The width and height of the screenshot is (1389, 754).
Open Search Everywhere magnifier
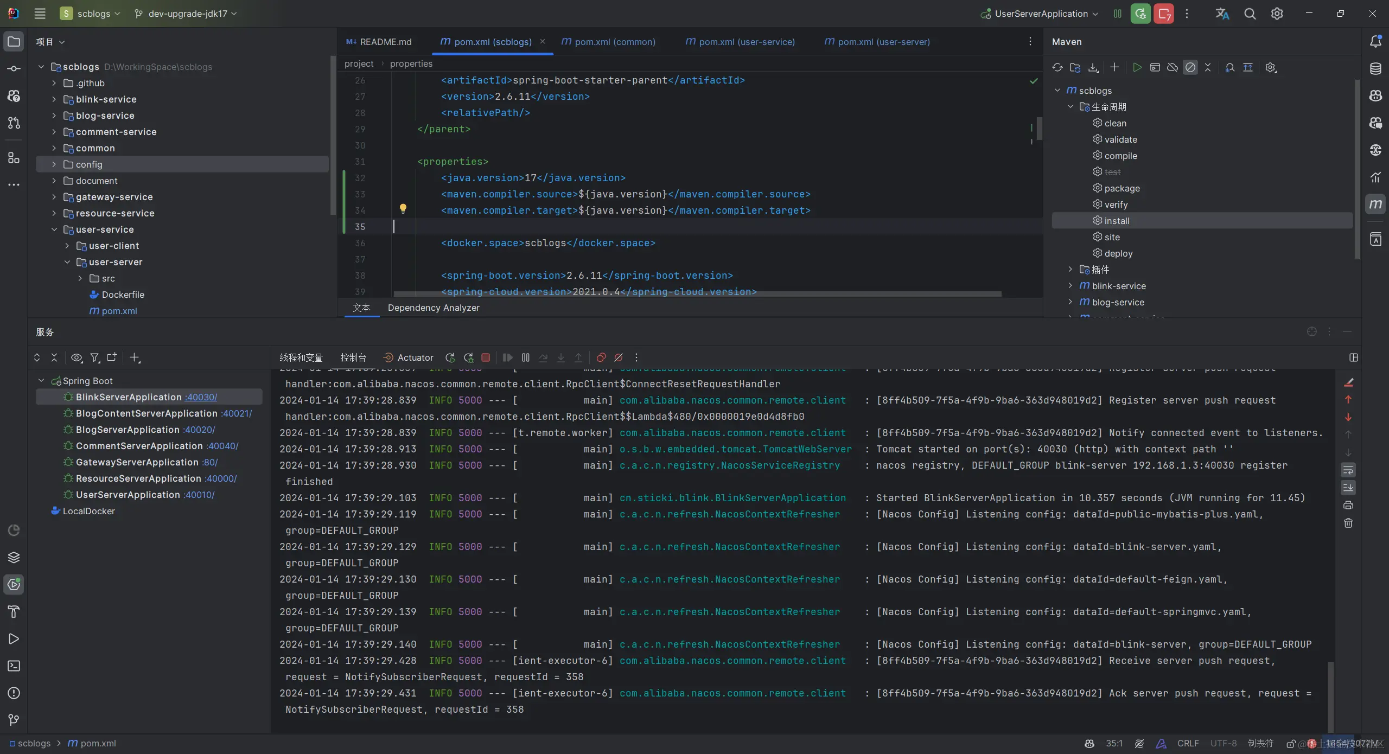pos(1250,14)
